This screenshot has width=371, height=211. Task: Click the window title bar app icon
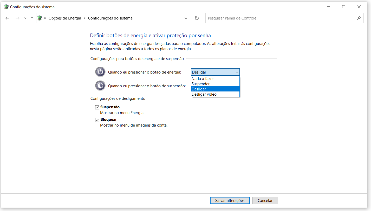6,7
